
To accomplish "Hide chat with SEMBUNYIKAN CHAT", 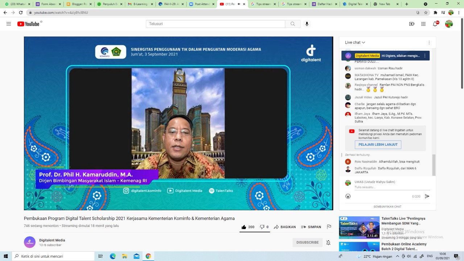I will (x=388, y=207).
